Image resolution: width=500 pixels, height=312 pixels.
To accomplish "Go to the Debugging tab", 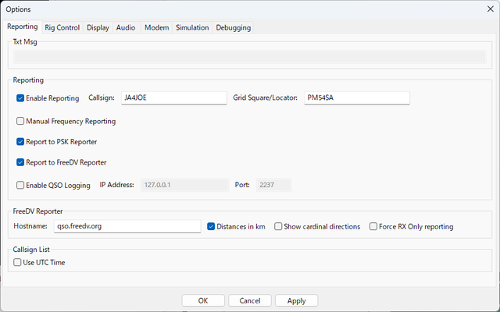I will (234, 28).
